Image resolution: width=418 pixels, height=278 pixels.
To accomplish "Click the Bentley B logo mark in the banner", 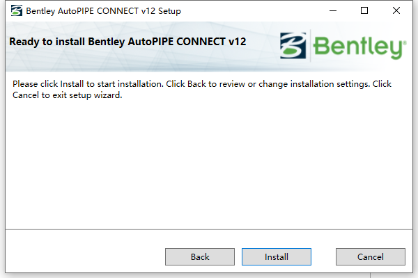I will point(293,45).
